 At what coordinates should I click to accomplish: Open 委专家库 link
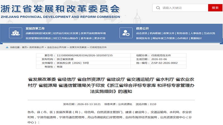click(x=86, y=38)
